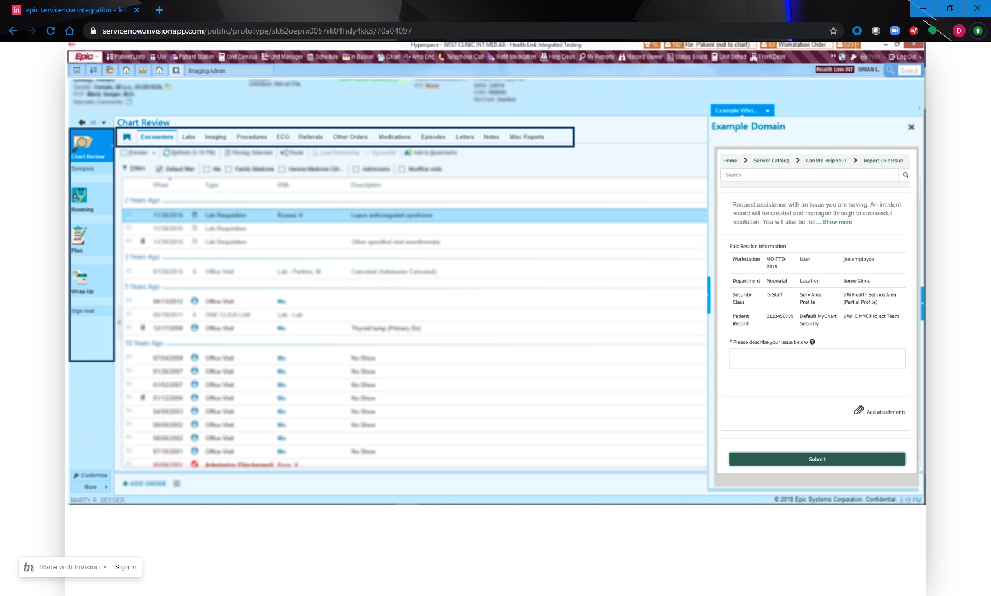The width and height of the screenshot is (991, 596).
Task: Click Customize in the sidebar
Action: [90, 475]
